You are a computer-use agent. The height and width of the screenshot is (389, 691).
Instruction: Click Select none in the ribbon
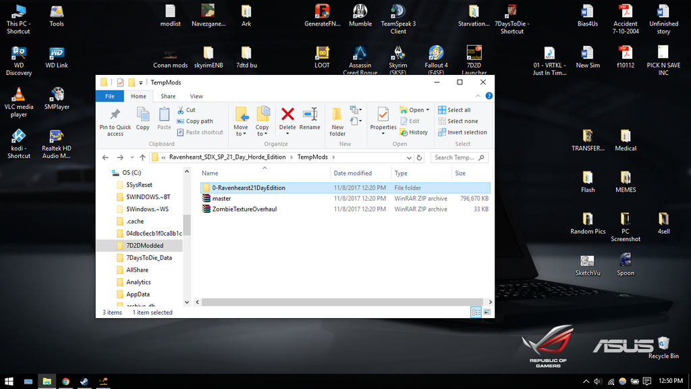click(x=458, y=121)
